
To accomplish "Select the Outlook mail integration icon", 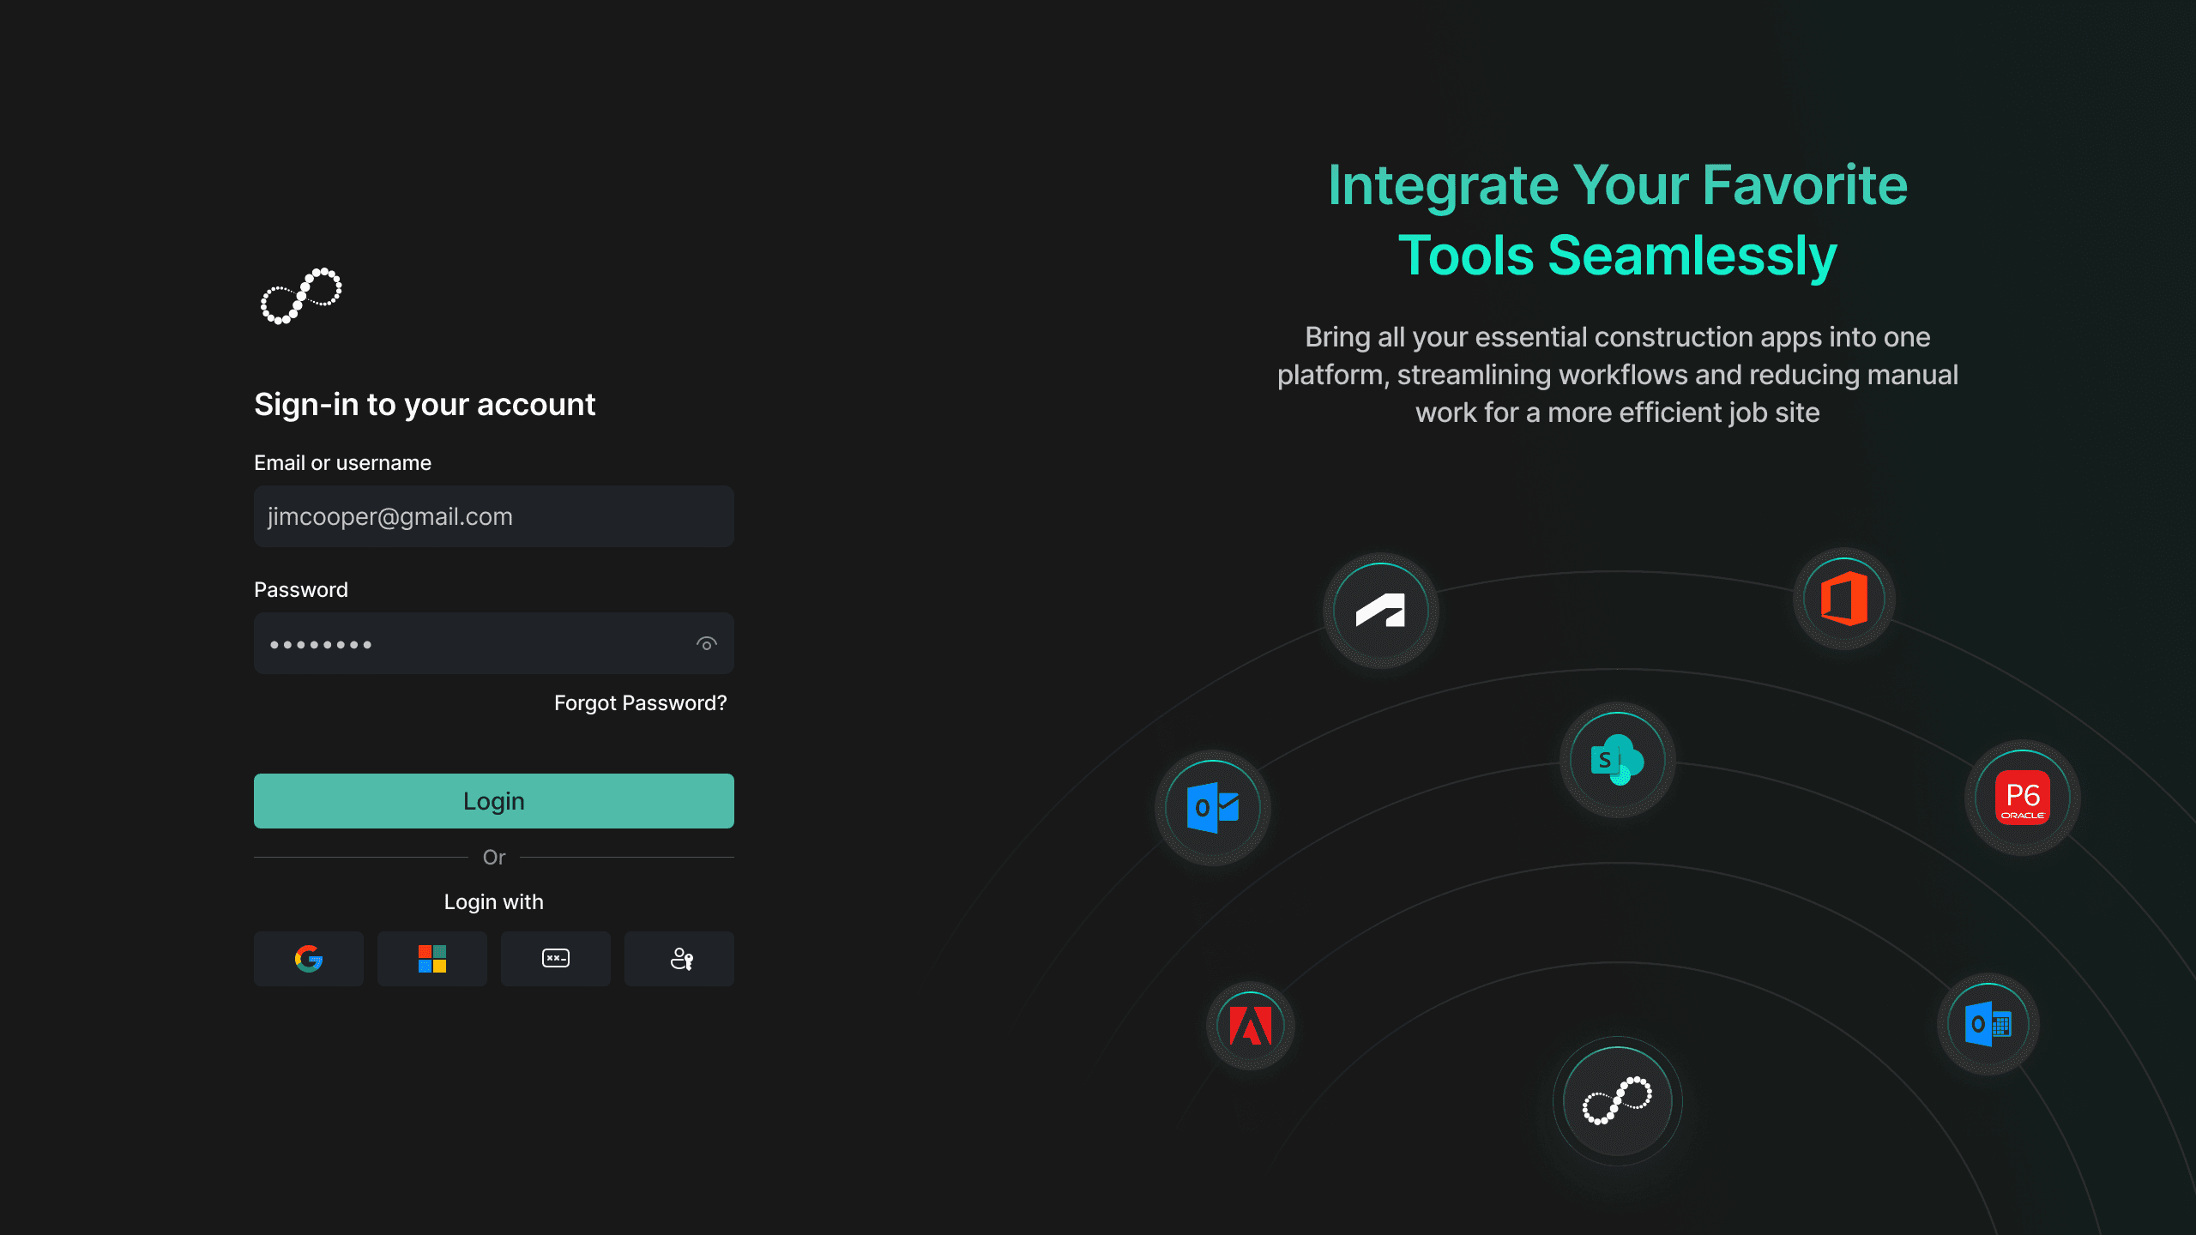I will tap(1213, 808).
